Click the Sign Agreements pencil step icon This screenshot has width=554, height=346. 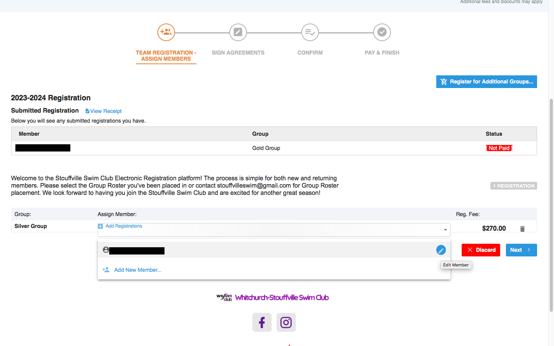238,32
